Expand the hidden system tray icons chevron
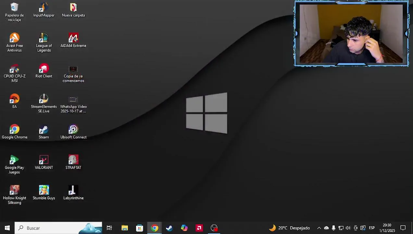Screen dimensions: 413x234 tap(319, 228)
